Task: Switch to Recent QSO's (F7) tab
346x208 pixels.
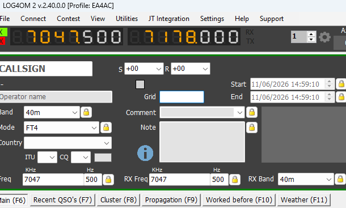Action: pos(62,200)
